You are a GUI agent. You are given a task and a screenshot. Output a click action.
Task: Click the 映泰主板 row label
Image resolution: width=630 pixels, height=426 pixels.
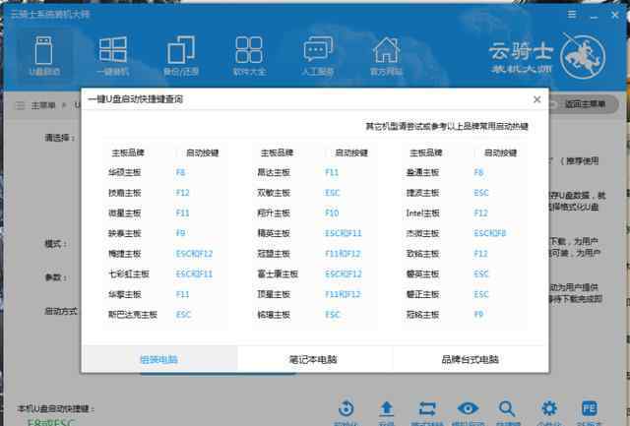click(x=125, y=233)
